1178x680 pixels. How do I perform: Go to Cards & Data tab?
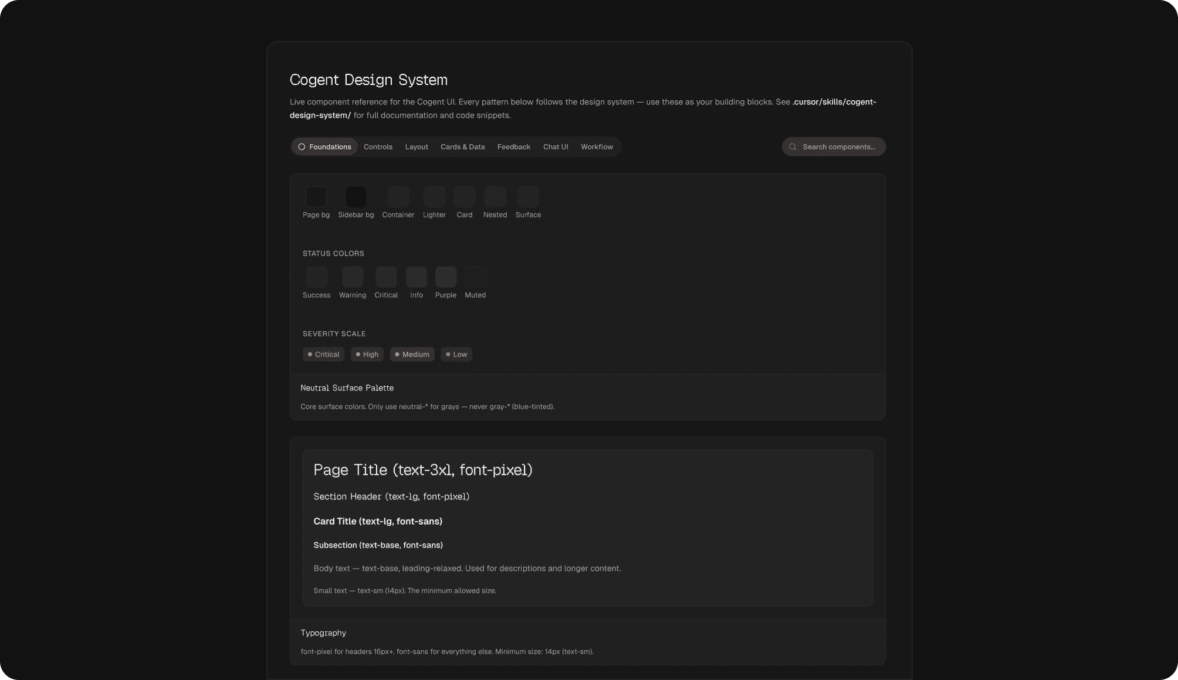[x=462, y=147]
